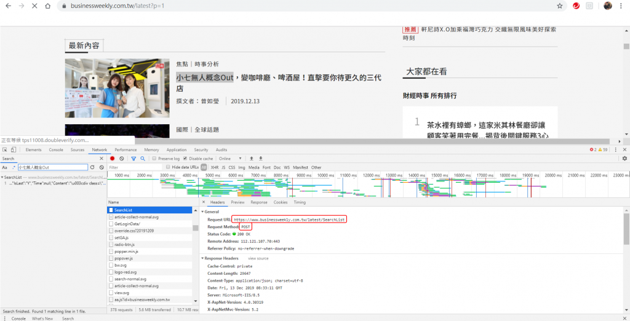
Task: Enable the Preserve log checkbox
Action: 154,159
